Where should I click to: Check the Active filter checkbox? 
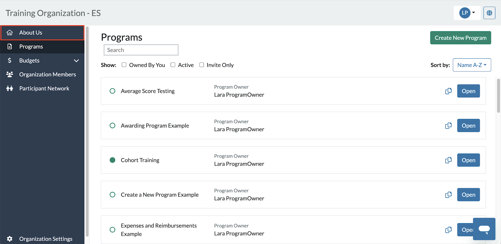[173, 65]
